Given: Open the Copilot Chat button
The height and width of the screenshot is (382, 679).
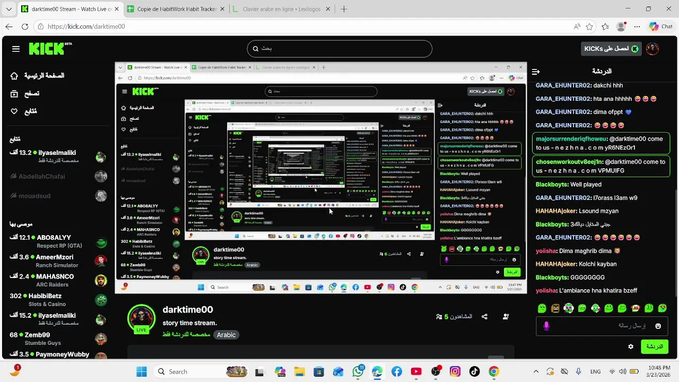Looking at the screenshot, I should click(660, 27).
